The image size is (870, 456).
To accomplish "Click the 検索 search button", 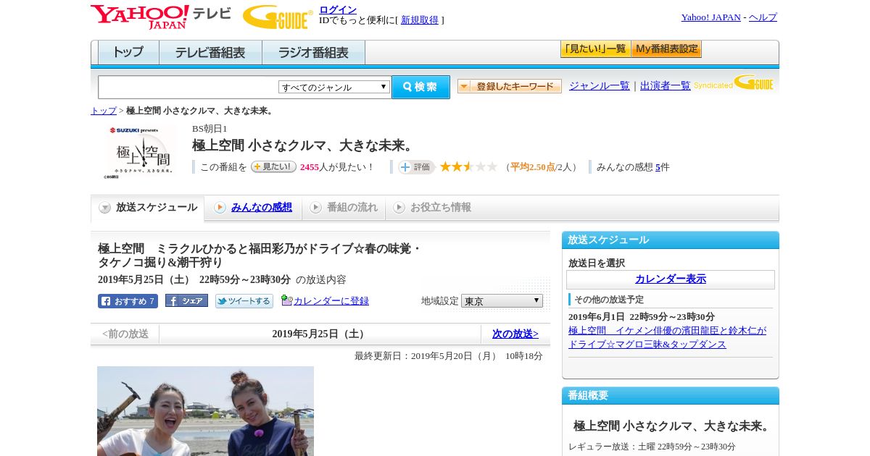I will click(x=420, y=87).
